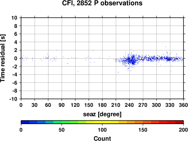The width and height of the screenshot is (188, 141).
Task: Click the 360 tick label on x-axis
Action: pos(183,105)
